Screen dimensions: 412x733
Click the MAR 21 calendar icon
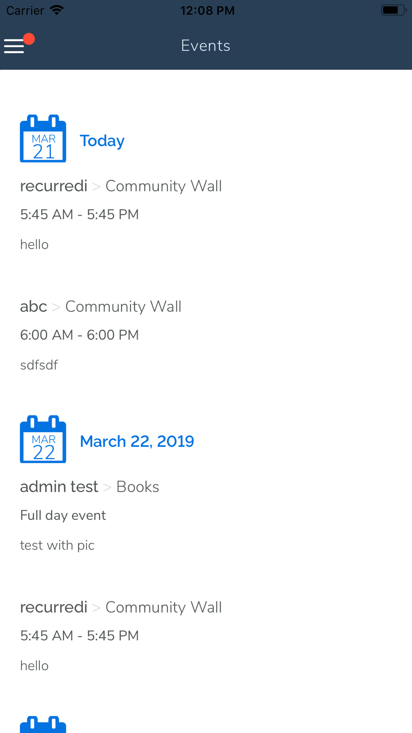point(43,139)
